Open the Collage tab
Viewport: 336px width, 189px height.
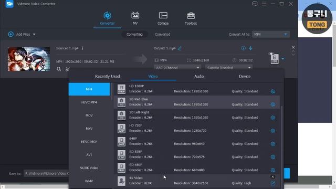click(x=163, y=19)
